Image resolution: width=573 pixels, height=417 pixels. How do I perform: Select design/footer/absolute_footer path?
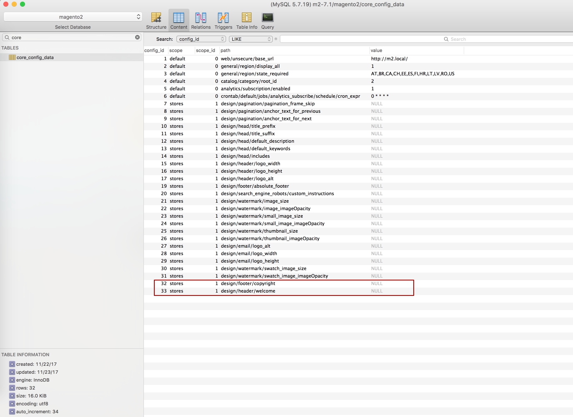255,186
